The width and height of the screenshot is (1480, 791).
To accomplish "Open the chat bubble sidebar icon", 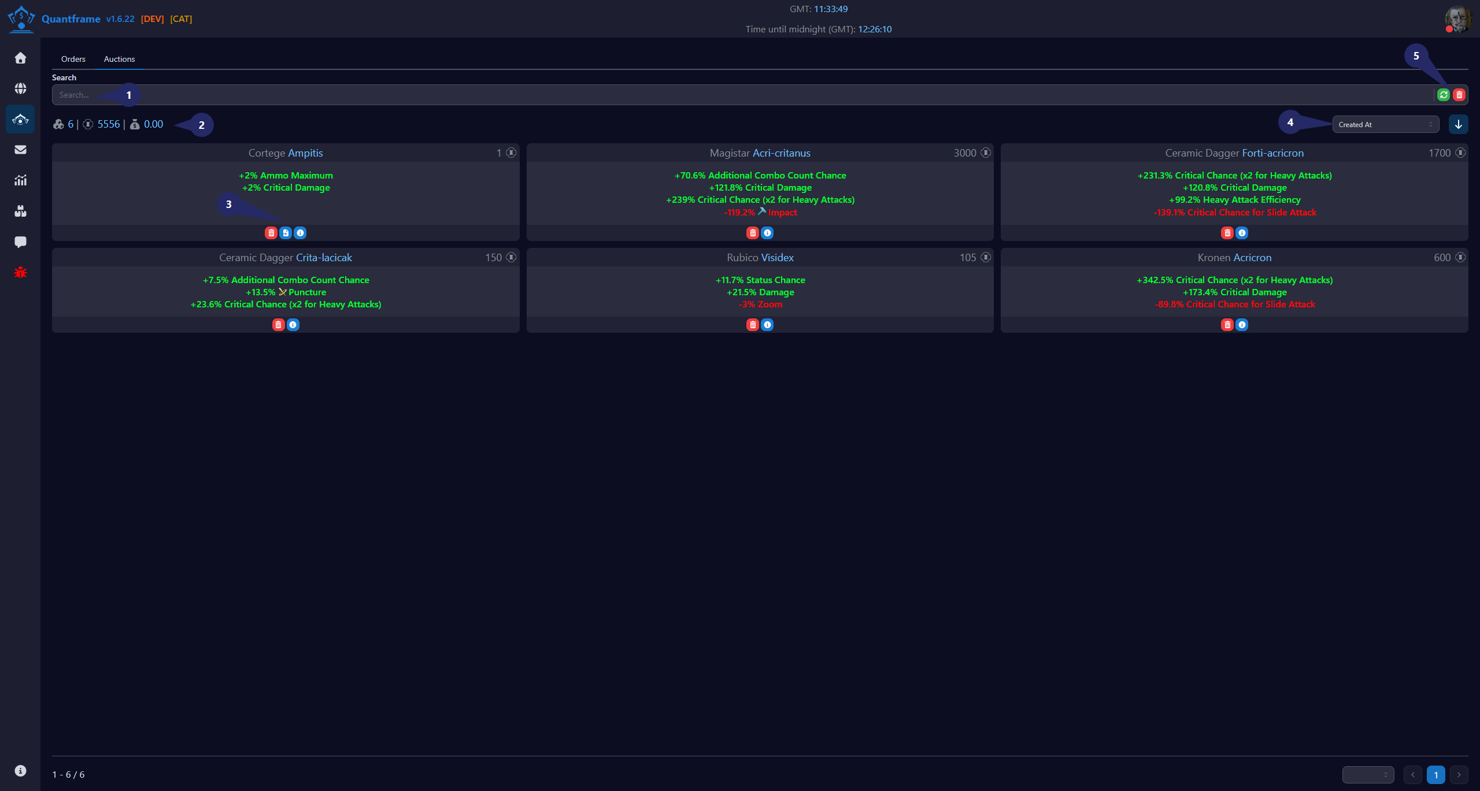I will tap(20, 242).
